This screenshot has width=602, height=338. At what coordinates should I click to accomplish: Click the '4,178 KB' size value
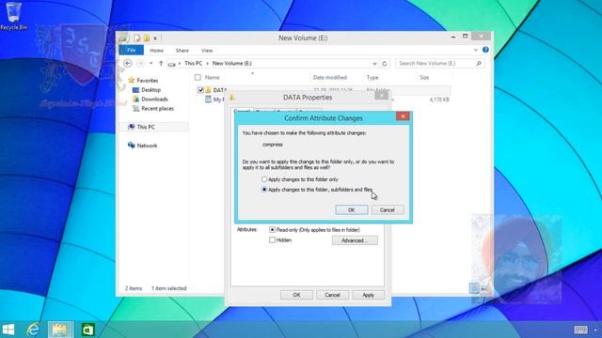(x=439, y=100)
